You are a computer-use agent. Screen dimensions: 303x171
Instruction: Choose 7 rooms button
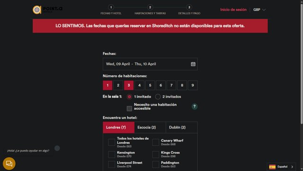[171, 85]
